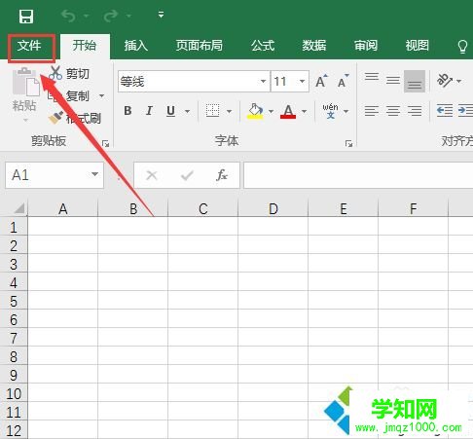Open the 审阅 (Review) tab

click(x=366, y=46)
